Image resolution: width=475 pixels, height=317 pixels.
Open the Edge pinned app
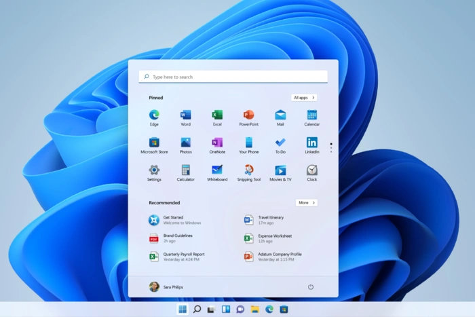pos(154,118)
